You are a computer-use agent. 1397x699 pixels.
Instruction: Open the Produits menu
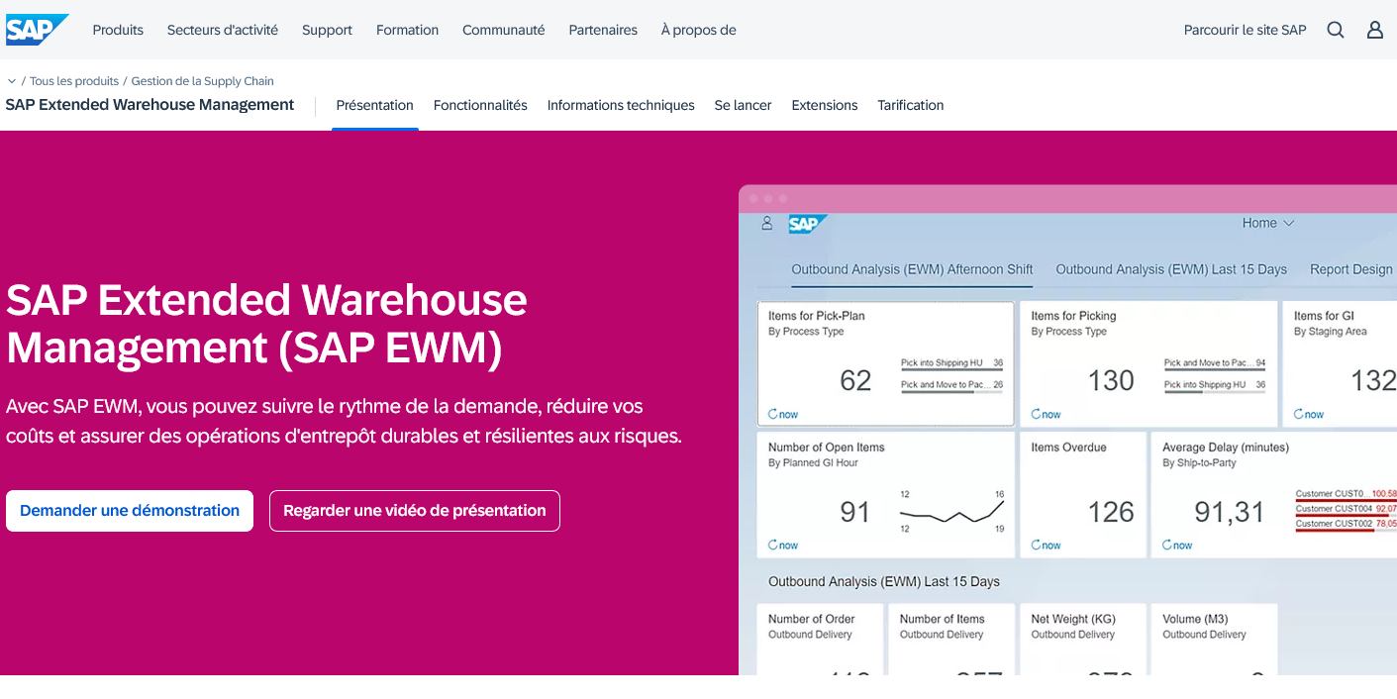click(x=117, y=30)
